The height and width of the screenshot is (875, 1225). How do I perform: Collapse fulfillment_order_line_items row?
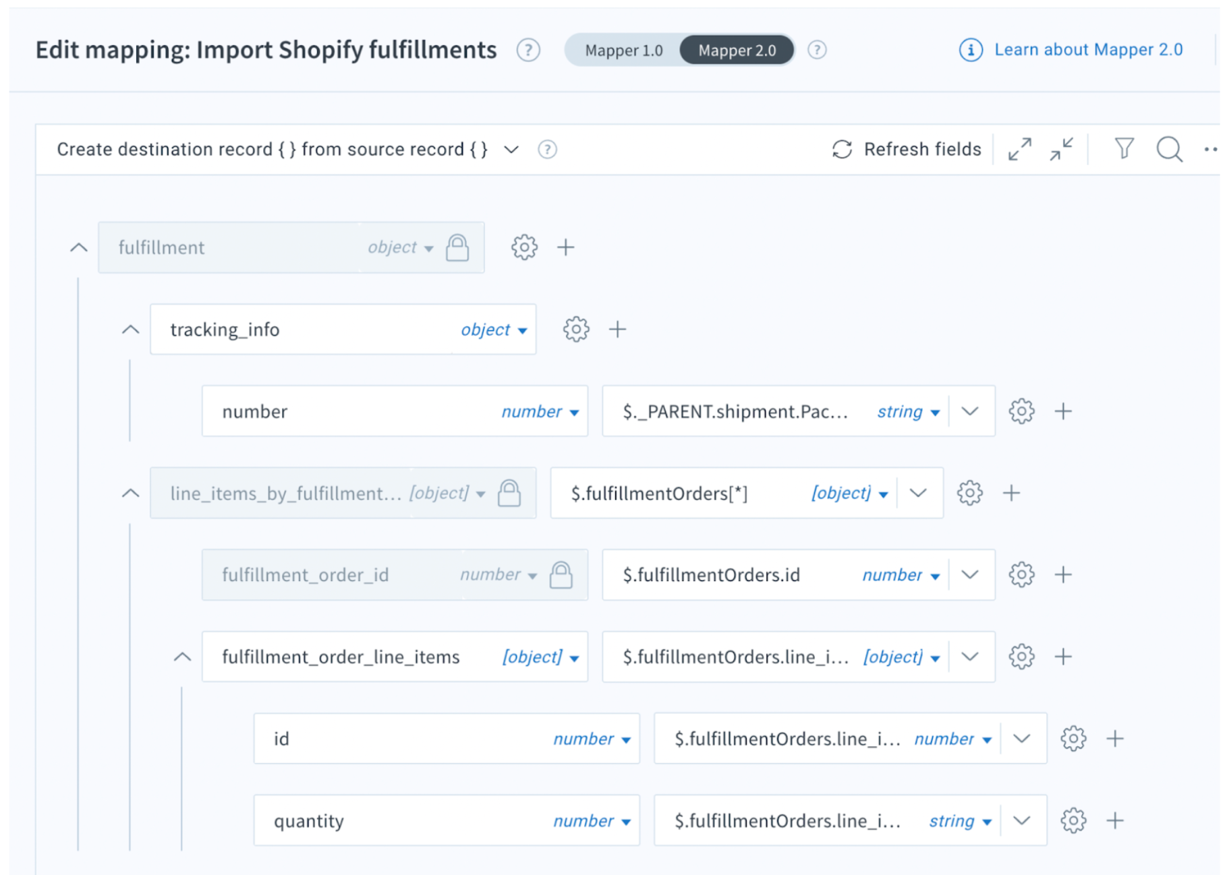coord(183,657)
